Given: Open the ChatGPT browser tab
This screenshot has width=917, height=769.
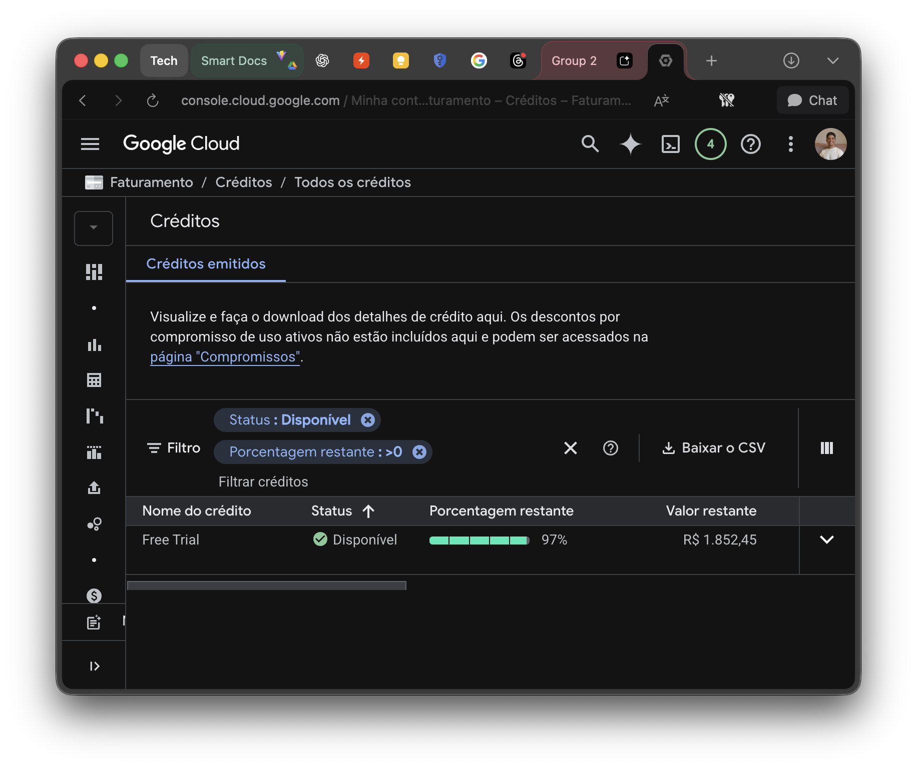Looking at the screenshot, I should tap(322, 60).
